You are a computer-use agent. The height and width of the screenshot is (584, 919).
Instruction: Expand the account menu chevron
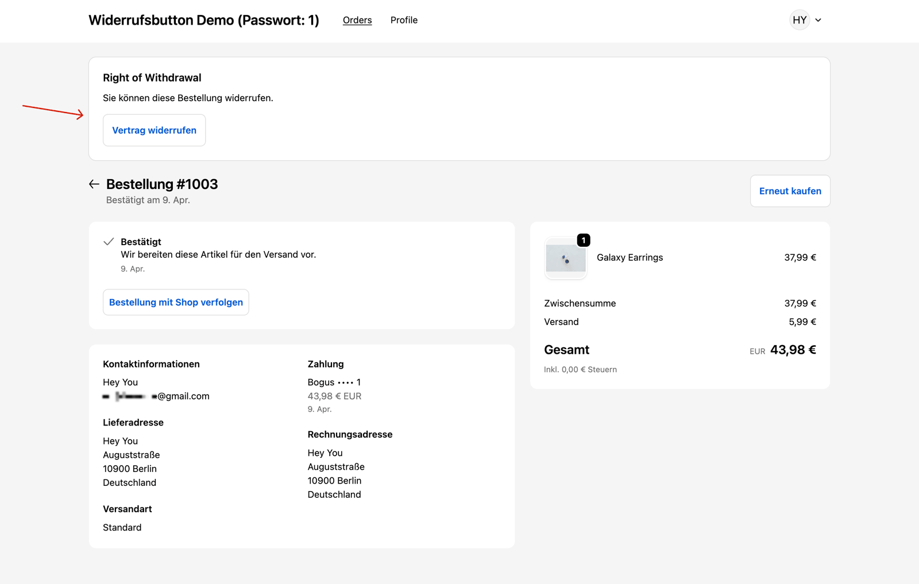[818, 20]
